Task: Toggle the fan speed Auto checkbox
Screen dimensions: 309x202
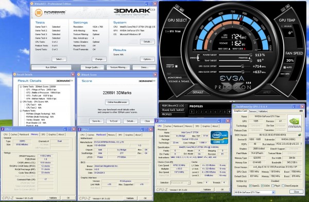Action: 285,68
